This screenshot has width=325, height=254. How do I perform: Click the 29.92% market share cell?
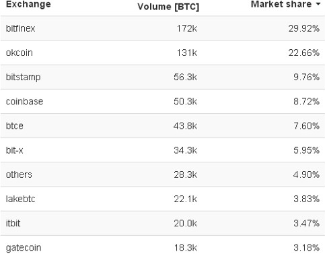[303, 28]
